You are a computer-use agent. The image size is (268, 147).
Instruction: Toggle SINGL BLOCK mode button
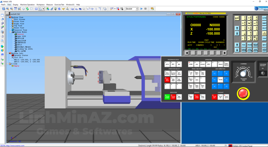(x=167, y=73)
